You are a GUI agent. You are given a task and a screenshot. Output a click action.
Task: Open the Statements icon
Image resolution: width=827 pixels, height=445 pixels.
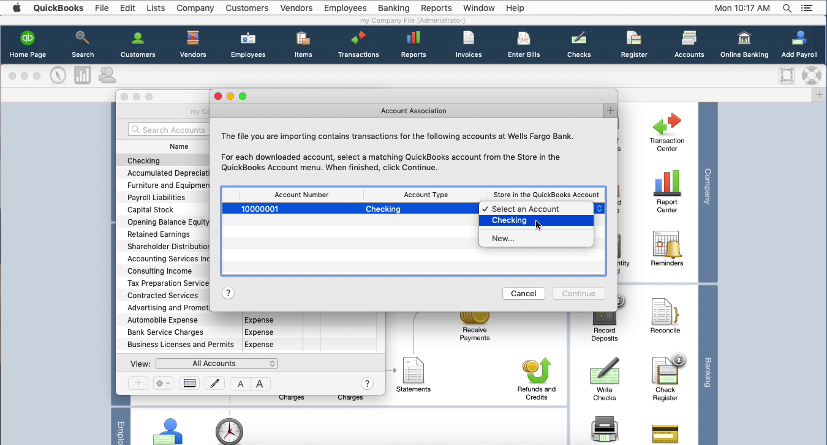pos(413,375)
